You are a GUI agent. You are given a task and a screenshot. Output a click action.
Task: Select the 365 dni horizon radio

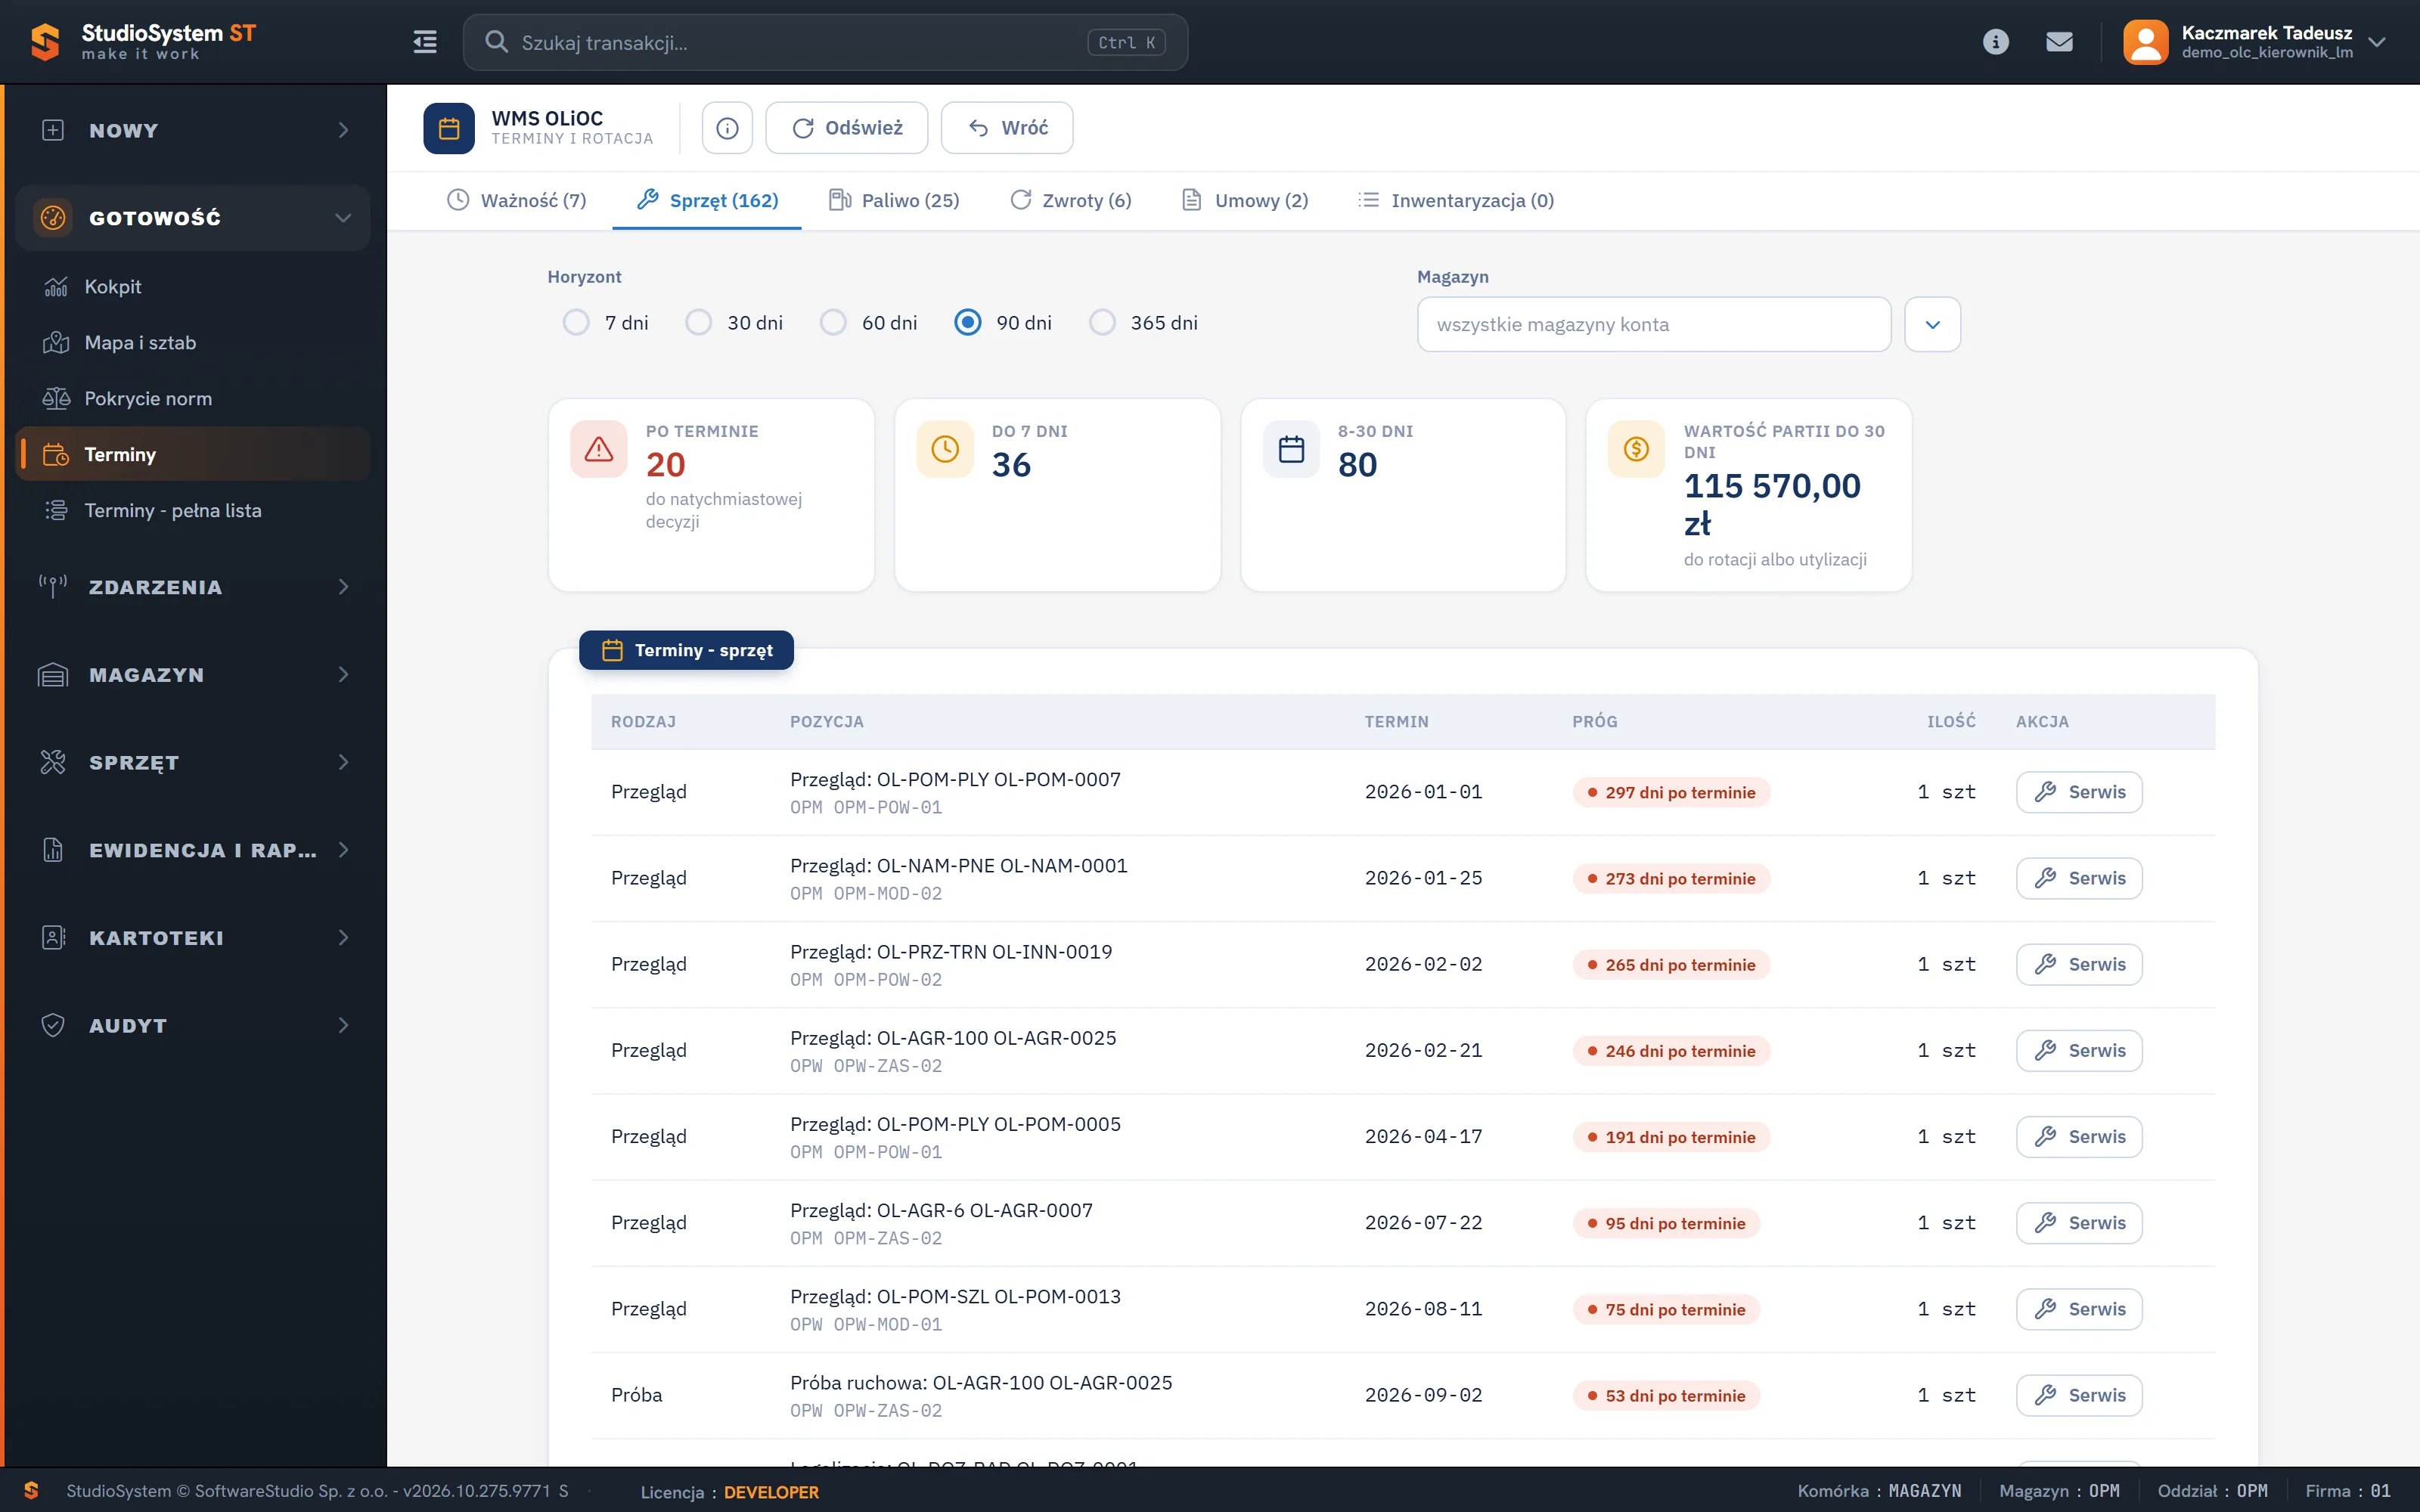coord(1102,322)
